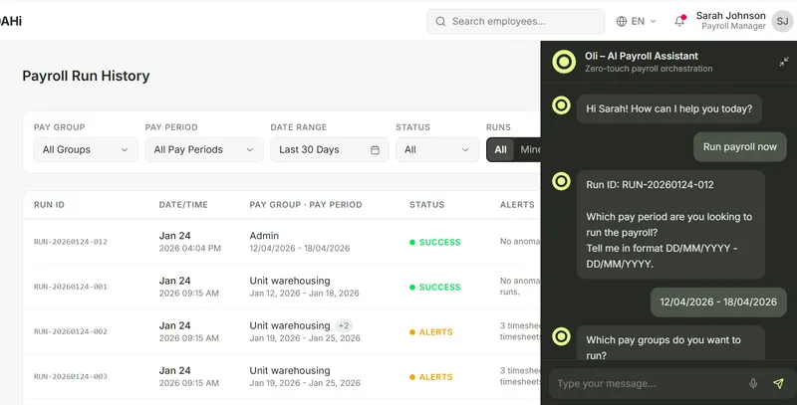797x405 pixels.
Task: Click RUN-20260124-012 in the table
Action: coord(71,242)
